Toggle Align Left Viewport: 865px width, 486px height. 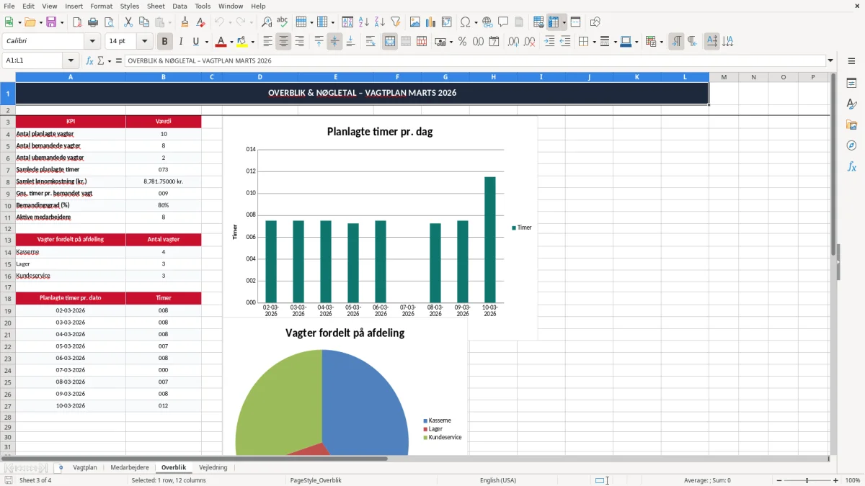click(x=267, y=42)
